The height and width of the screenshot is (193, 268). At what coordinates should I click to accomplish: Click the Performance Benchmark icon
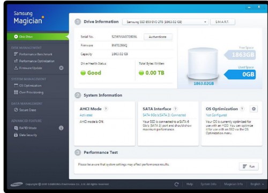tap(16, 54)
